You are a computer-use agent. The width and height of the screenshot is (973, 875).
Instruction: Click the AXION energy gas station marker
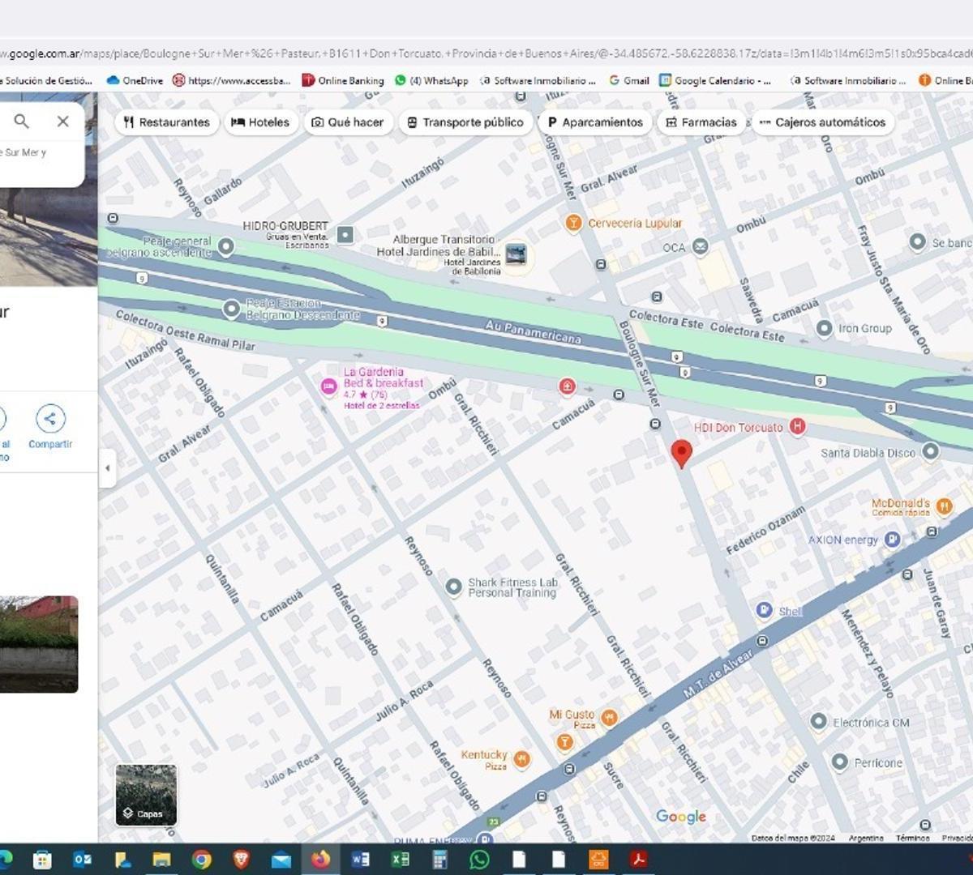click(891, 539)
